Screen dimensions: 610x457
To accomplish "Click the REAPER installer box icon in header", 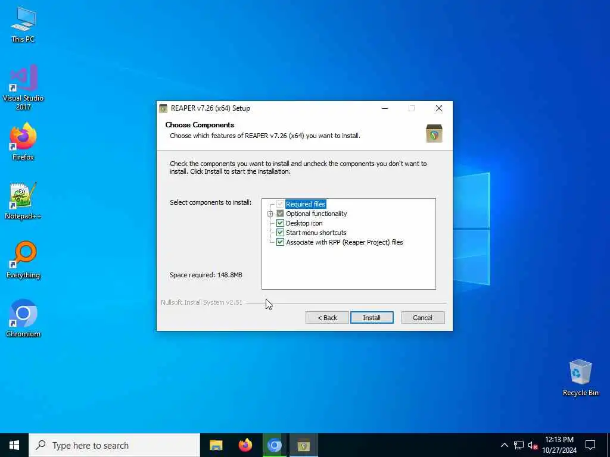I will click(434, 134).
